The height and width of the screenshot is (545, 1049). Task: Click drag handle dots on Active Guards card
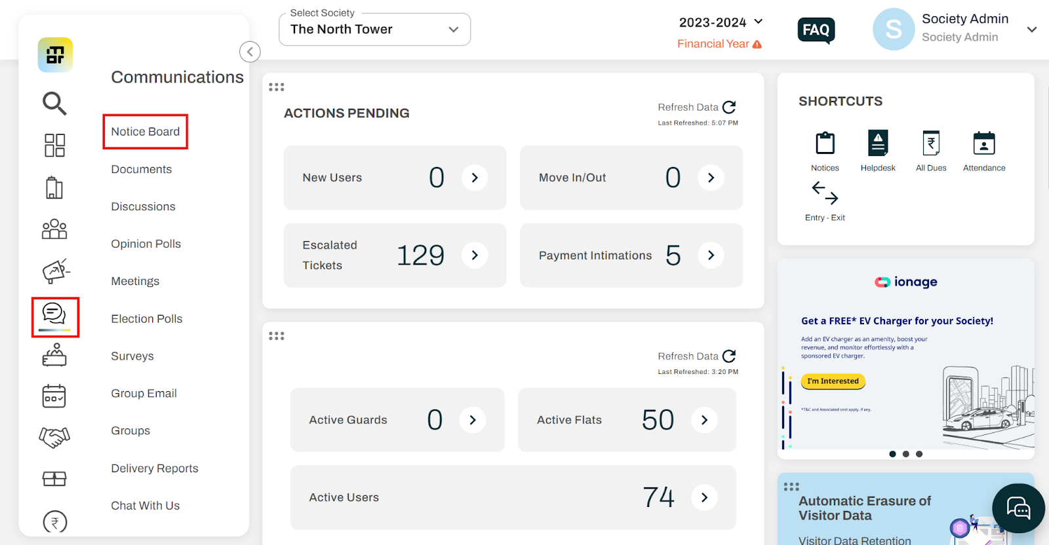click(277, 336)
